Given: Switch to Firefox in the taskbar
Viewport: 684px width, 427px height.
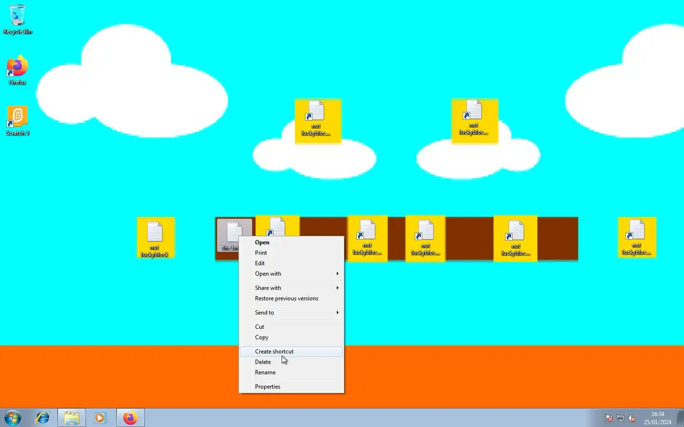Looking at the screenshot, I should (130, 418).
